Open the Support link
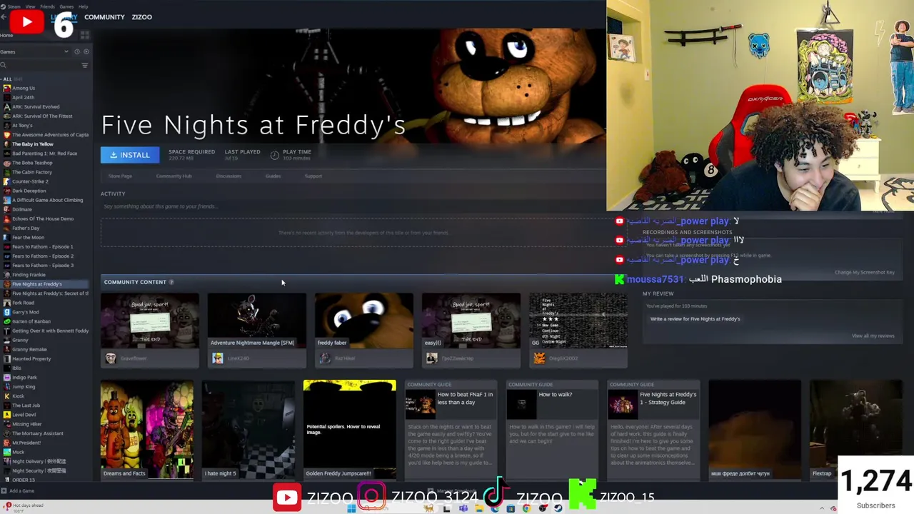The height and width of the screenshot is (514, 914). [313, 176]
